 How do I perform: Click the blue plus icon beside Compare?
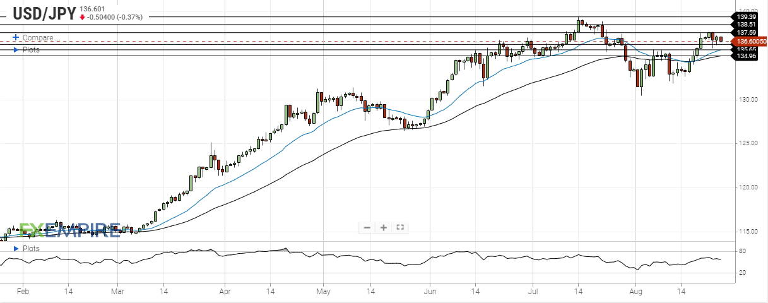point(16,38)
